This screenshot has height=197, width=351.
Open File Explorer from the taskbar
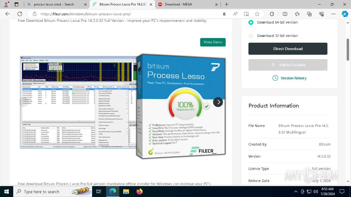click(126, 192)
